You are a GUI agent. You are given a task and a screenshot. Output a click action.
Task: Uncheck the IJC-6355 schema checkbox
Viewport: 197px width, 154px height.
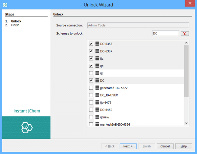pyautogui.click(x=91, y=44)
